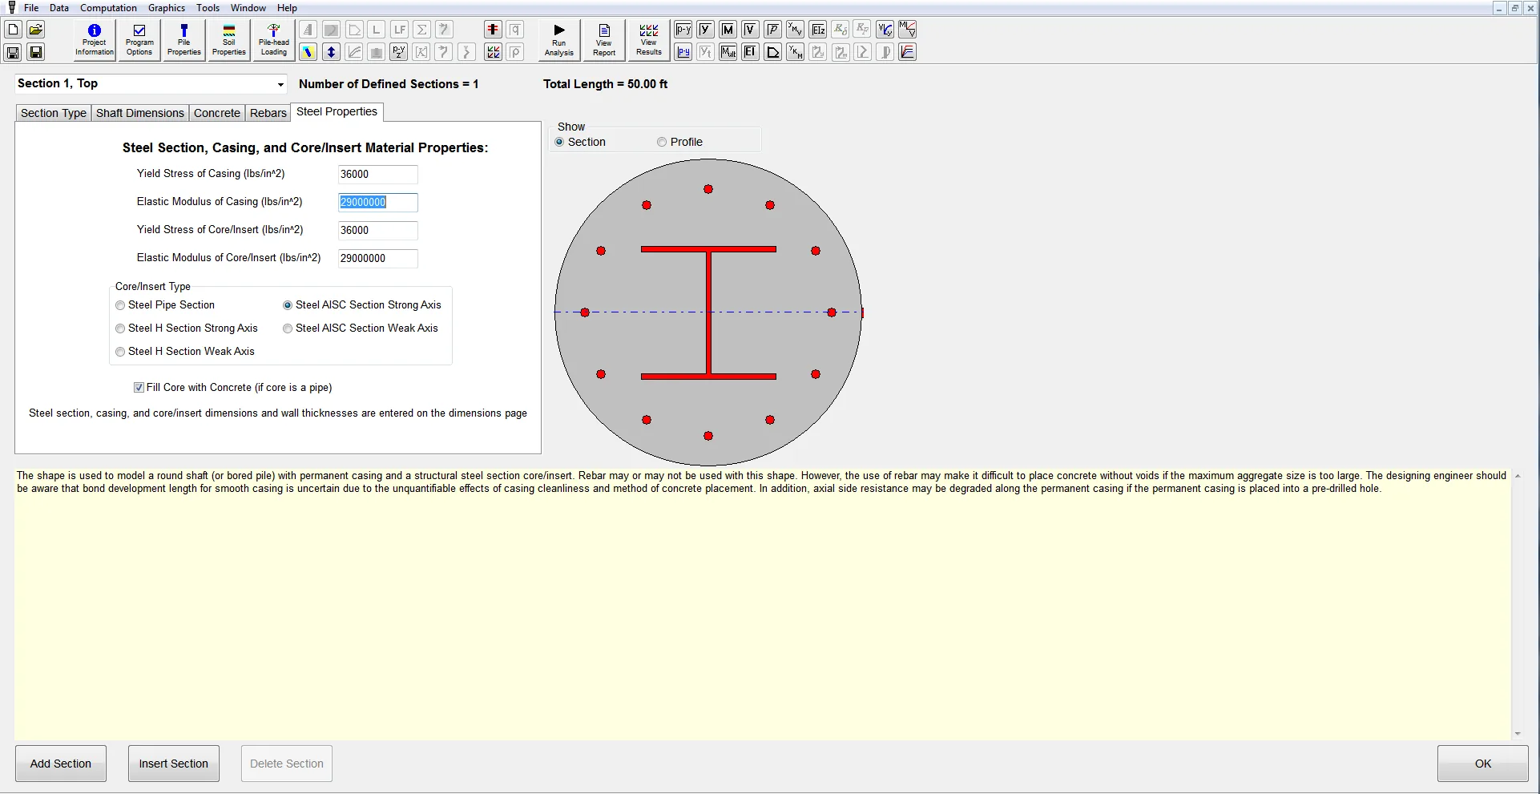The image size is (1540, 794).
Task: Click the View Results toolbar icon
Action: coord(649,40)
